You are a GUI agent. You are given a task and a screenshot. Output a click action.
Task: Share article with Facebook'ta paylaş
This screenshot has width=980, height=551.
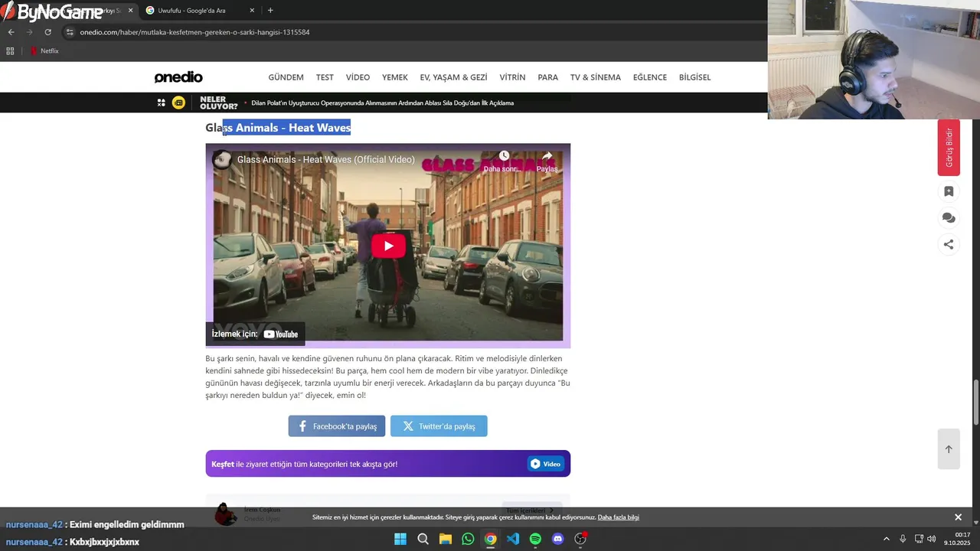tap(337, 426)
